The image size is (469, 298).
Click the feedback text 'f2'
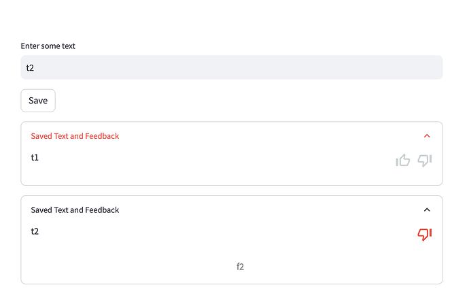pos(240,267)
